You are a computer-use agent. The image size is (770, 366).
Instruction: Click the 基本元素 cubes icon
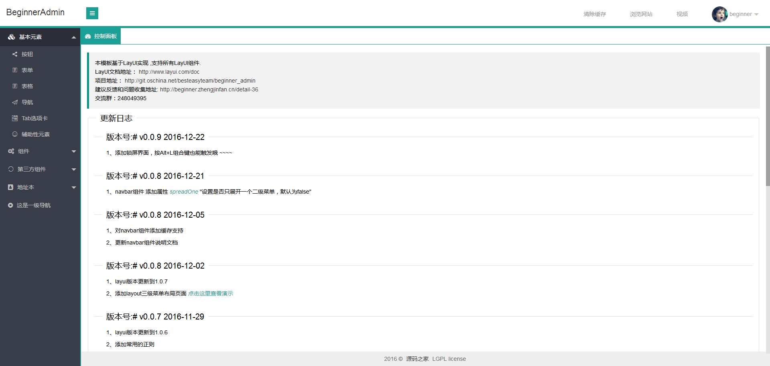coord(11,37)
